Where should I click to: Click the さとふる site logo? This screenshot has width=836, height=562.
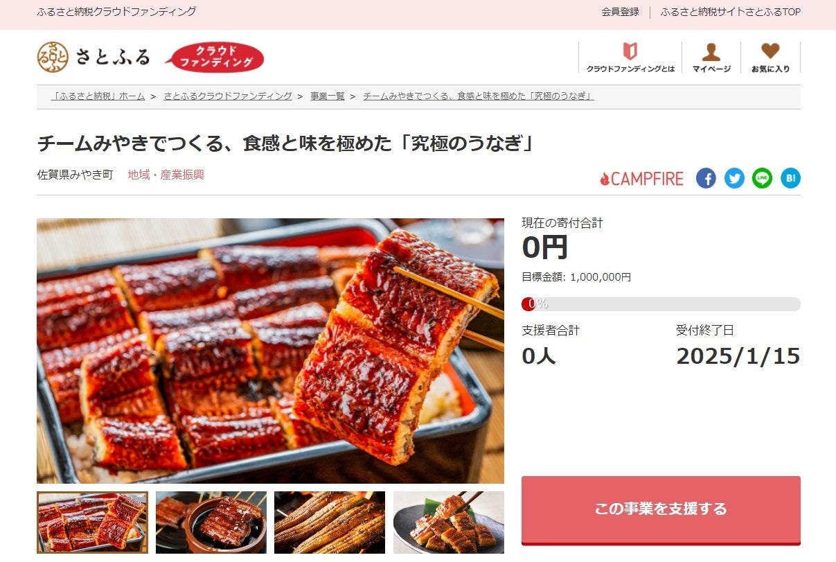pos(94,57)
